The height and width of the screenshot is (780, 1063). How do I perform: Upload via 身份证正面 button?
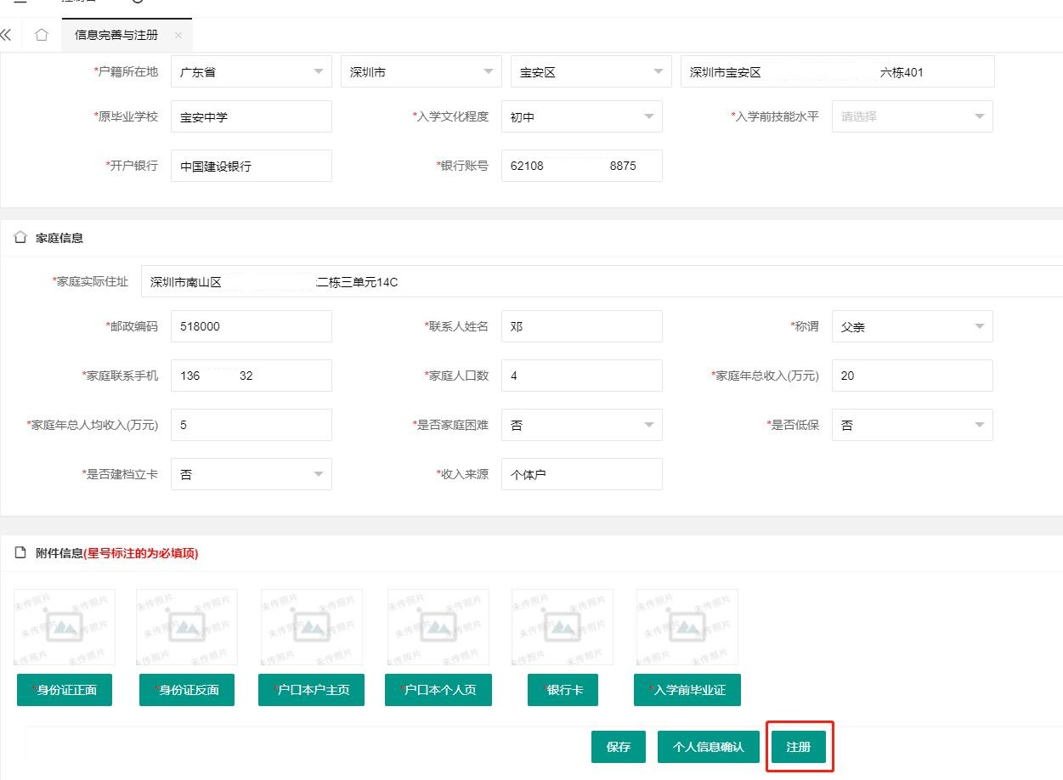tap(65, 690)
